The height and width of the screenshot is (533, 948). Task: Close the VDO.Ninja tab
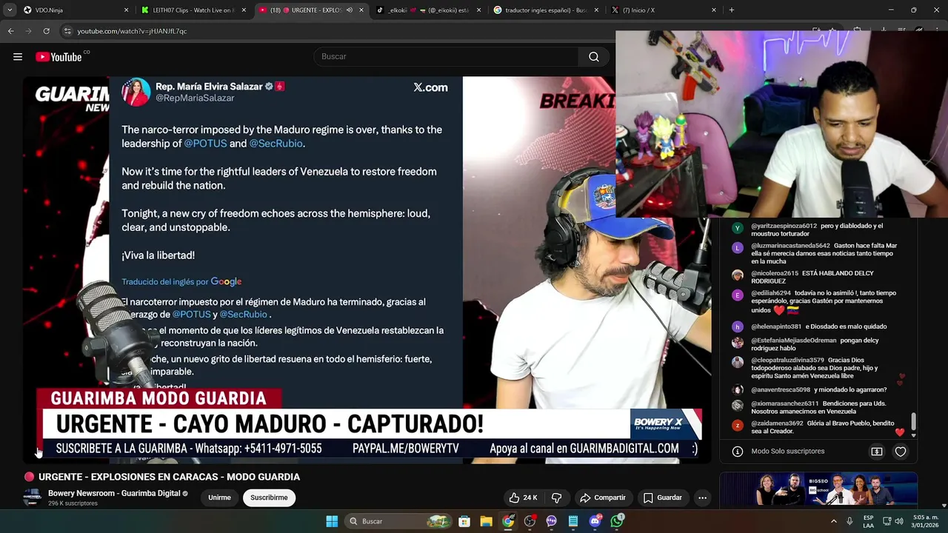click(126, 10)
